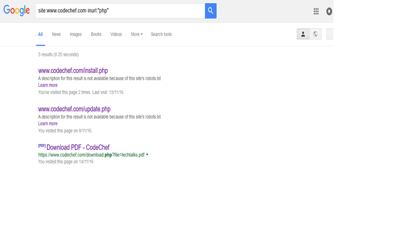Switch to the News tab
Viewport: 404px width, 227px height.
(56, 34)
